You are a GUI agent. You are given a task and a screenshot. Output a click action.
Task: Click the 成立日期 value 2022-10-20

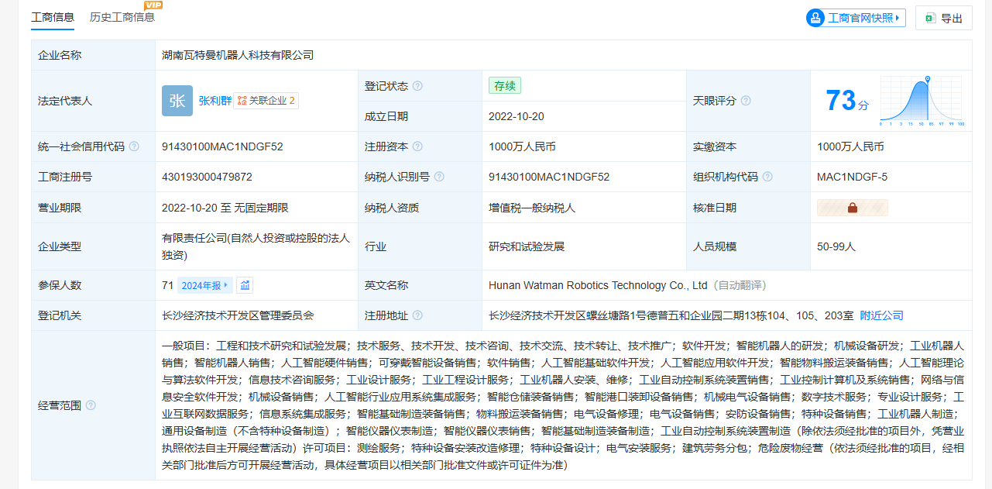(517, 116)
